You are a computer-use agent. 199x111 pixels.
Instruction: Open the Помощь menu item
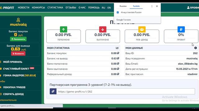point(94,7)
